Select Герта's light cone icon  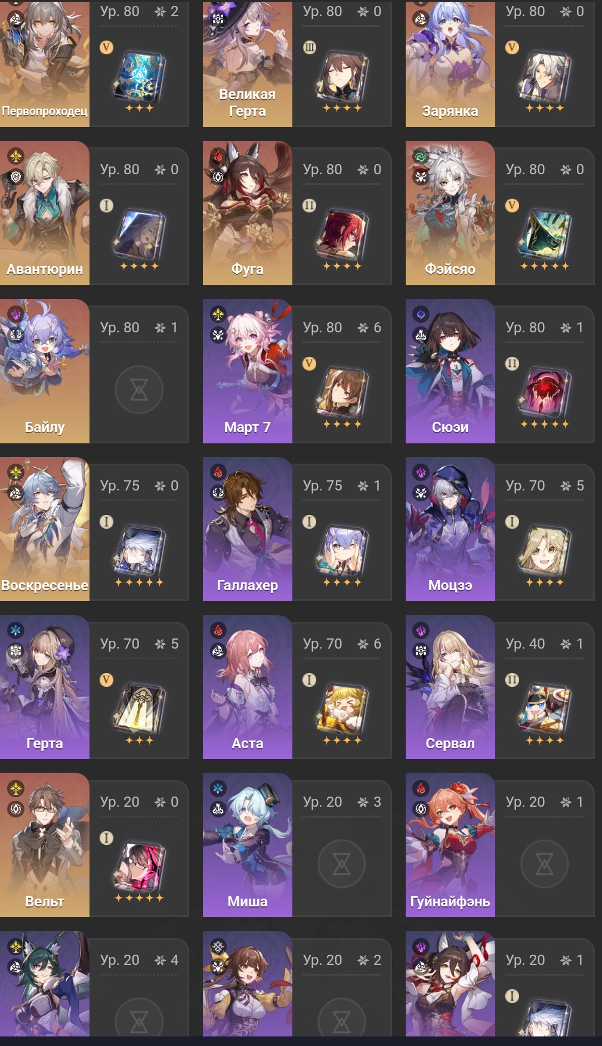[139, 707]
